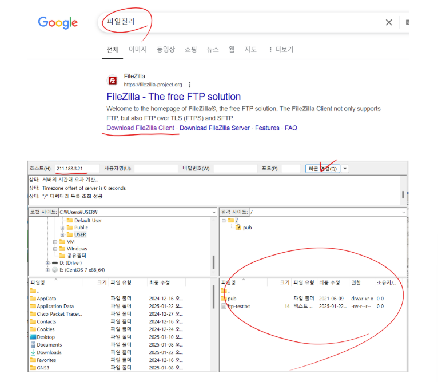This screenshot has height=382, width=438.
Task: Select the Documents folder icon
Action: click(x=33, y=344)
